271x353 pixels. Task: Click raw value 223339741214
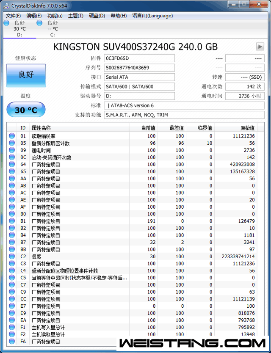coord(238,256)
